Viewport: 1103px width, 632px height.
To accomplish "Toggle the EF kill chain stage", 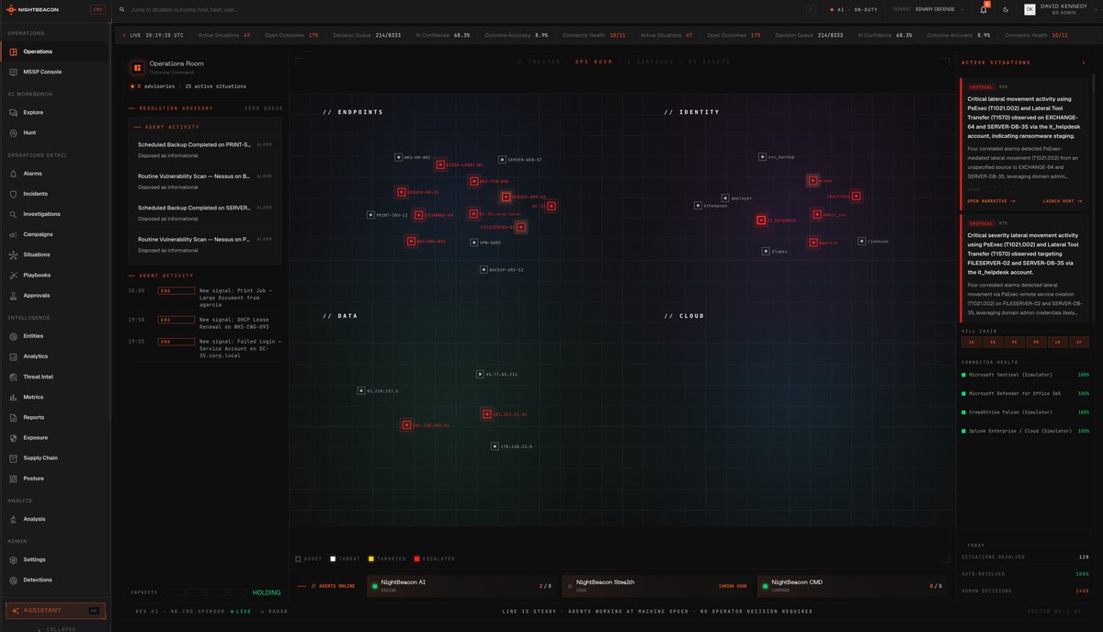I will (x=1080, y=342).
